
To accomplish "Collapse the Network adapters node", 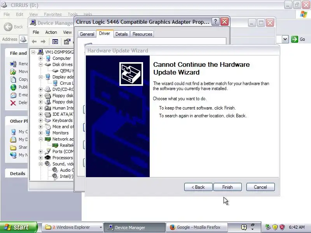I will click(40, 139).
